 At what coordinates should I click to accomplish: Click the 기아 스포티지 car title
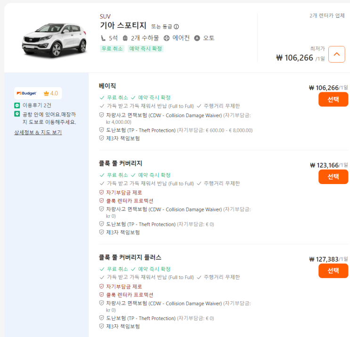(x=123, y=25)
